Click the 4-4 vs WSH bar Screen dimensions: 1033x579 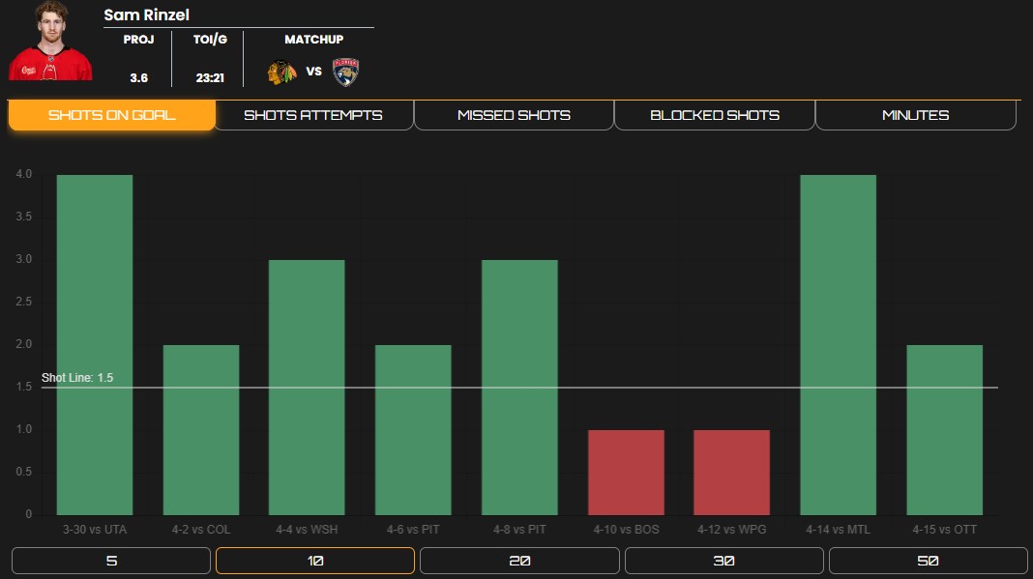click(307, 387)
